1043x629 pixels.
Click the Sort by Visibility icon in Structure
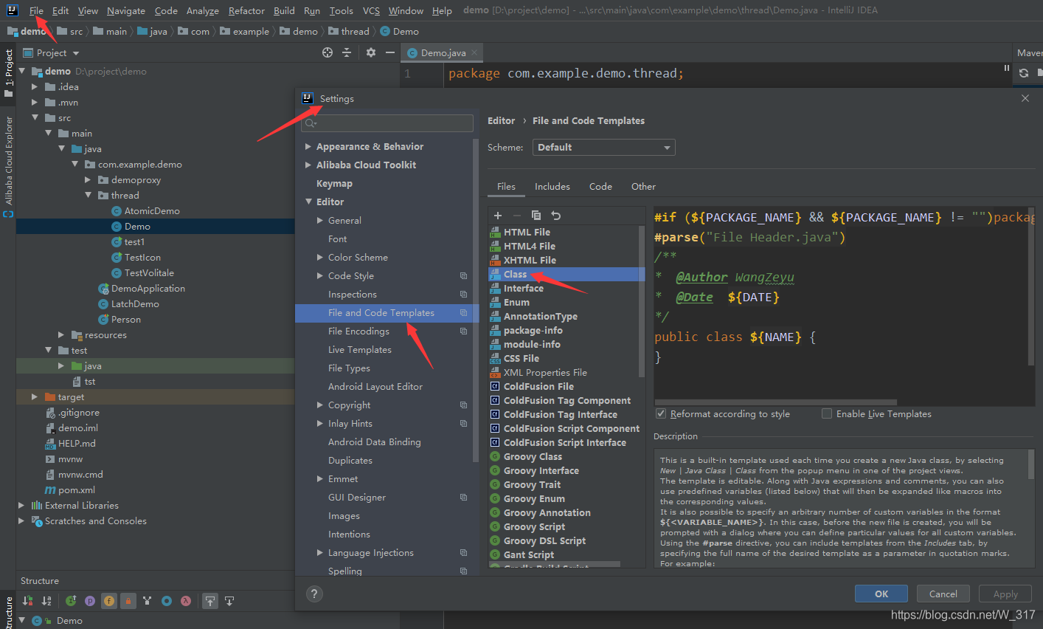27,601
